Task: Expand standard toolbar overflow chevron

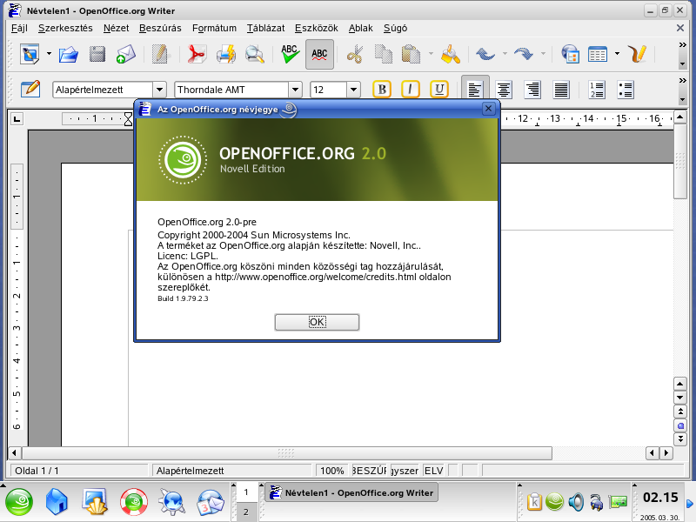Action: (x=683, y=45)
